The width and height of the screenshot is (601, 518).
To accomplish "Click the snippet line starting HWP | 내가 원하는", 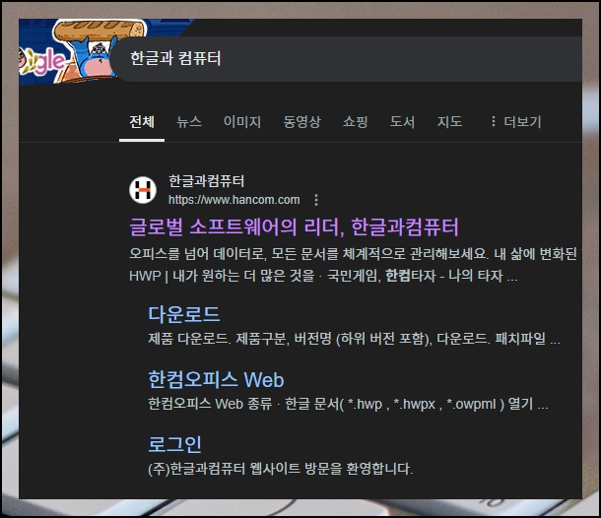I will 323,276.
